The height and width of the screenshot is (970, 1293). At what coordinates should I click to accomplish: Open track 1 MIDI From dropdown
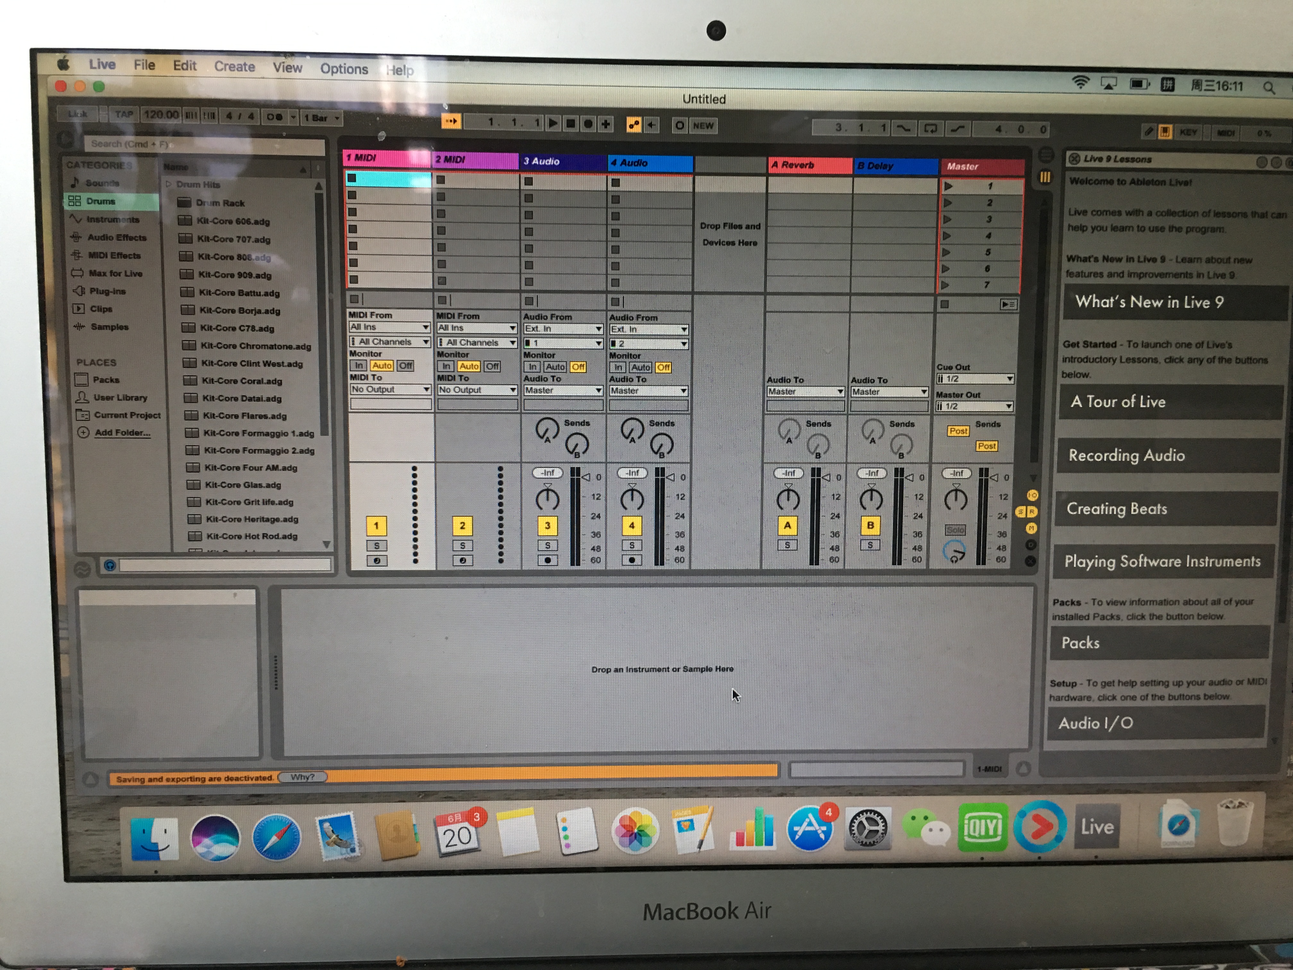pyautogui.click(x=389, y=328)
